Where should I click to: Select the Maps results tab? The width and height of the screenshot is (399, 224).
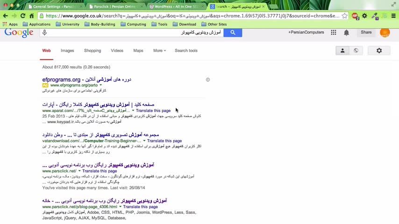pos(138,50)
